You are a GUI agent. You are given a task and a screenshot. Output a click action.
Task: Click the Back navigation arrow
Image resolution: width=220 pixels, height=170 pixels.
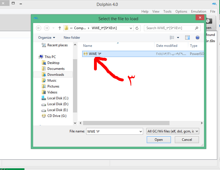39,28
